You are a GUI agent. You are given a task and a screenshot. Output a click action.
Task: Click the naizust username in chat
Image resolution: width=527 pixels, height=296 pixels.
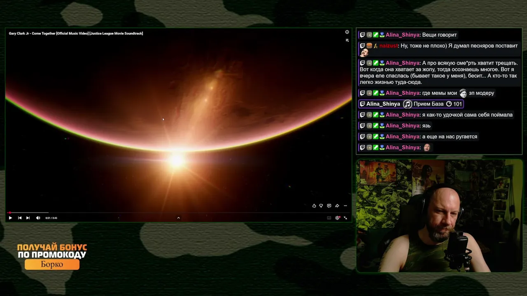click(389, 46)
